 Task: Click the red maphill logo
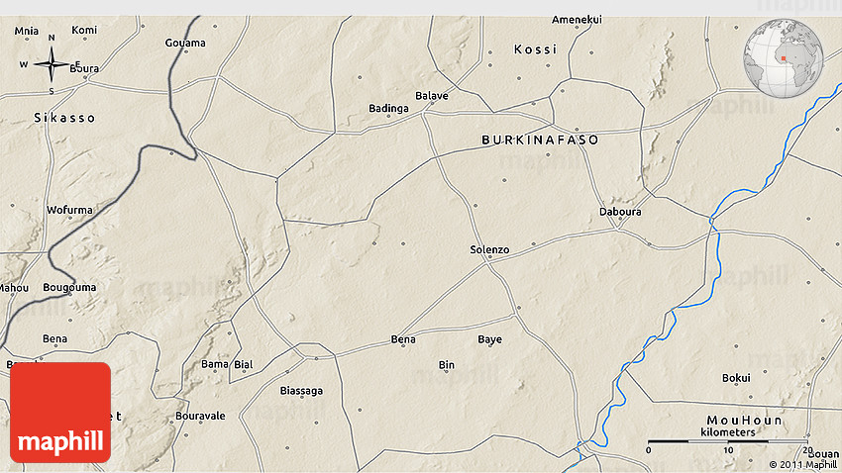coord(60,413)
